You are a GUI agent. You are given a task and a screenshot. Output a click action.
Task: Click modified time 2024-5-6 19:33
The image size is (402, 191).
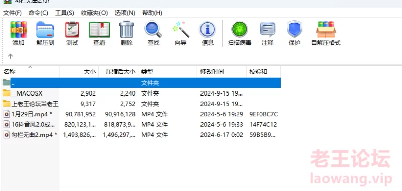click(x=222, y=125)
